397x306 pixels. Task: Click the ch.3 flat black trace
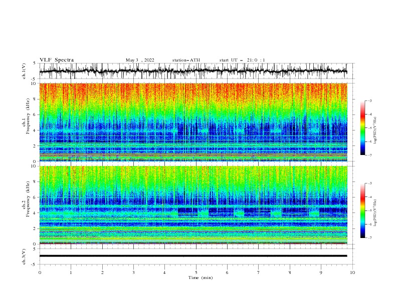click(x=193, y=256)
